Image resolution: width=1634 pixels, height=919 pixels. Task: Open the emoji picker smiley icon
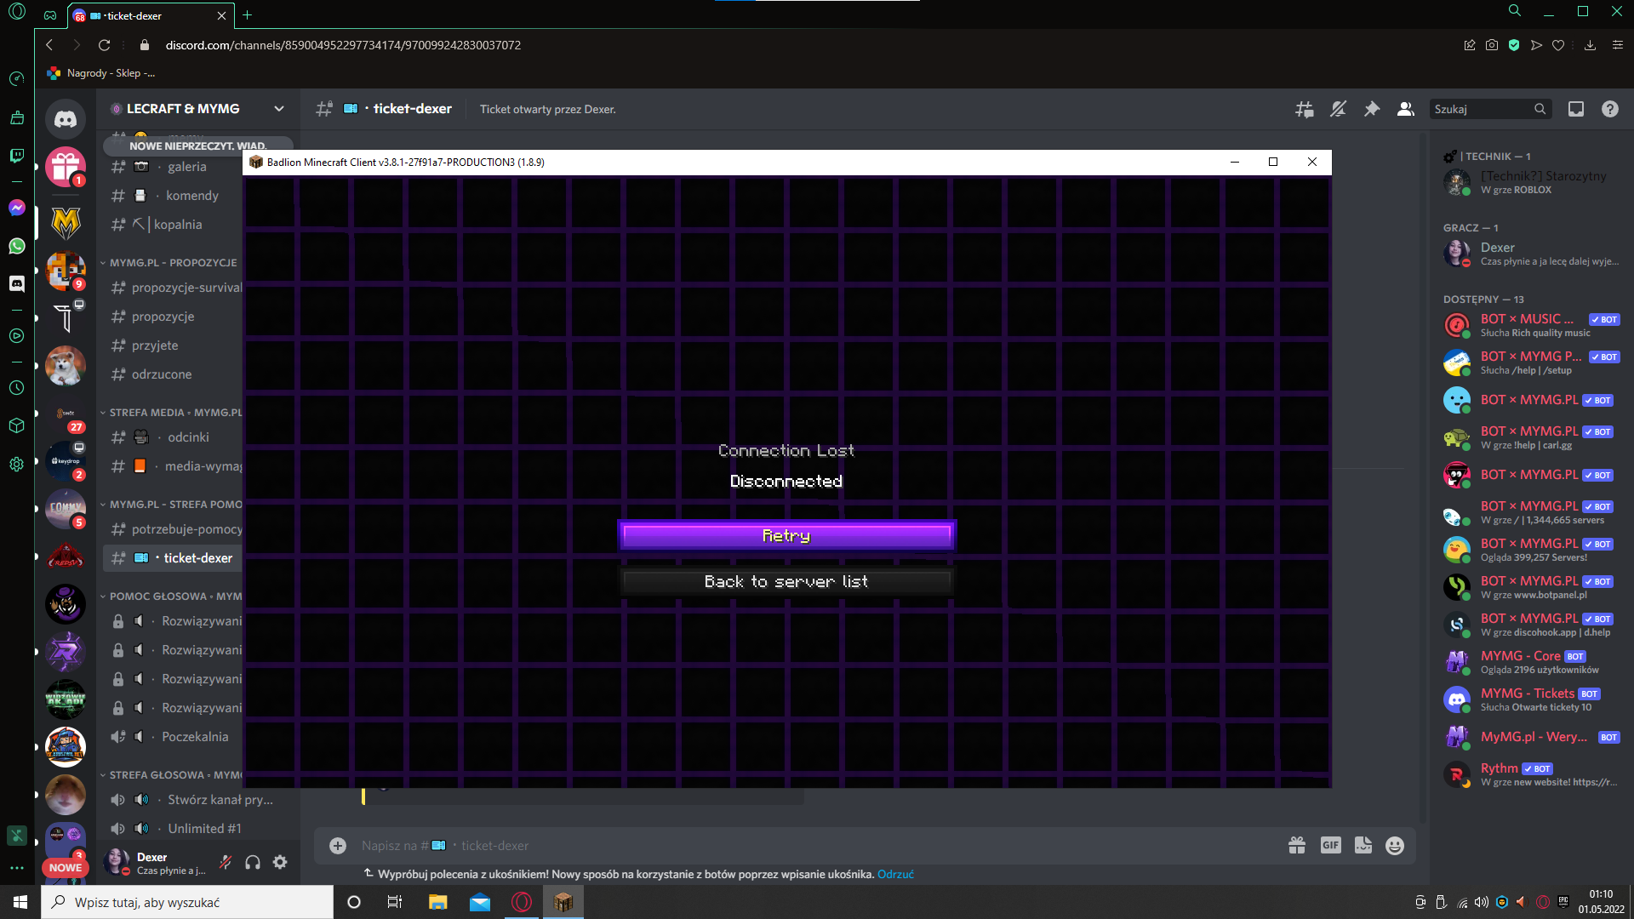(1395, 846)
